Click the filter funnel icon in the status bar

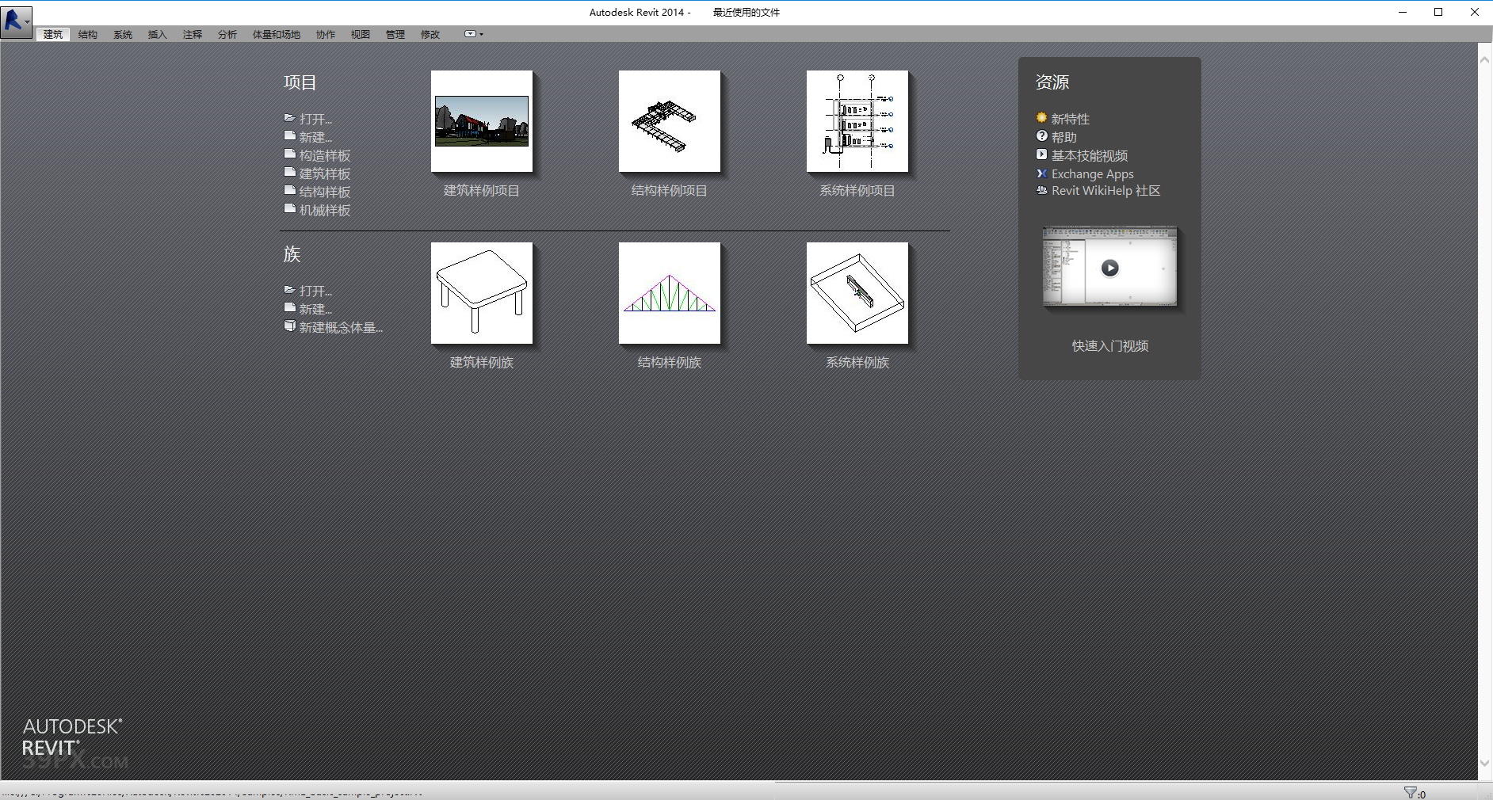point(1410,790)
